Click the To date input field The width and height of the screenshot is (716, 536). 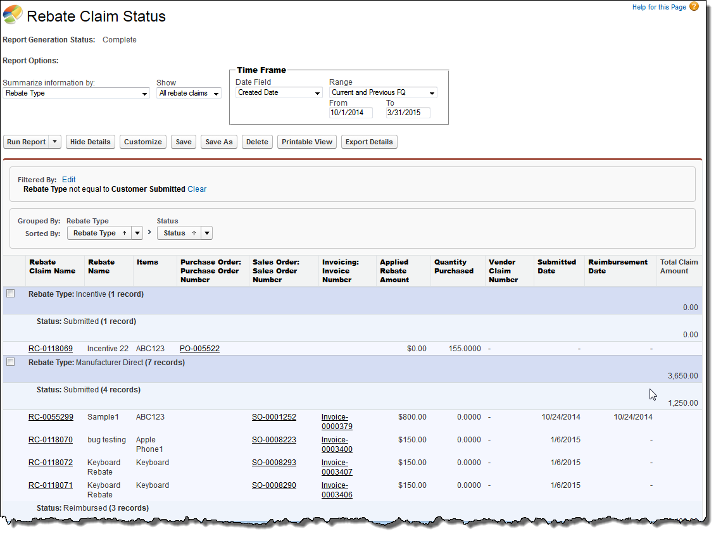click(408, 113)
